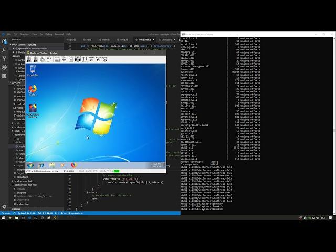Viewport: 336px width, 252px height.
Task: Click the Suspend icon in Bochs toolbar
Action: coord(98,59)
